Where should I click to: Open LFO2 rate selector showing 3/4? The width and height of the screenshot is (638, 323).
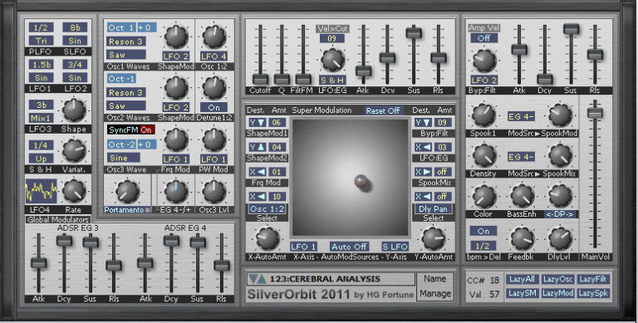(75, 64)
